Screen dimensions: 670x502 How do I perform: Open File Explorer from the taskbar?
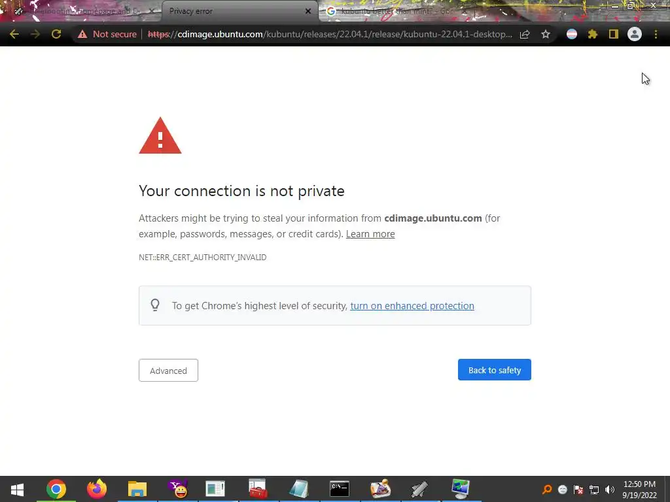[x=137, y=489]
